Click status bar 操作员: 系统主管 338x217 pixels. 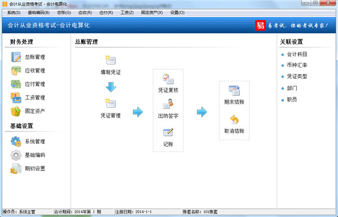(19, 212)
